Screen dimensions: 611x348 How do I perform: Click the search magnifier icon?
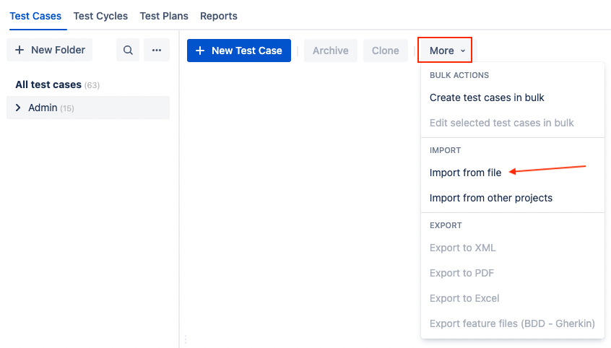pos(128,50)
